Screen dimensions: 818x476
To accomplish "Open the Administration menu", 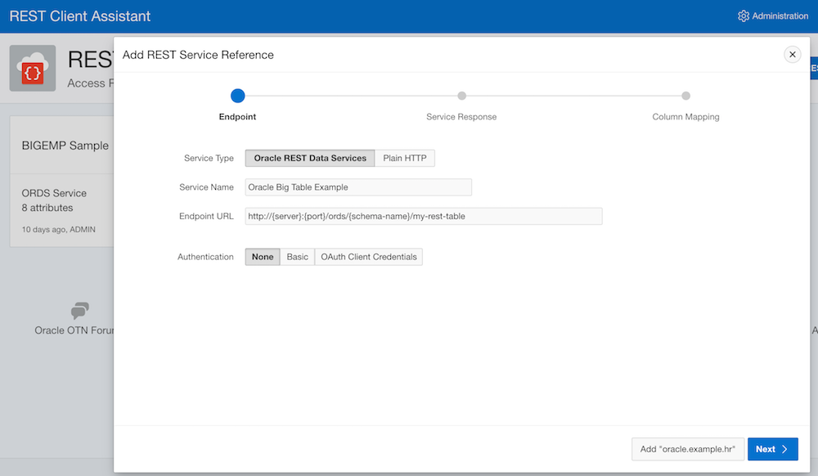I will (772, 16).
